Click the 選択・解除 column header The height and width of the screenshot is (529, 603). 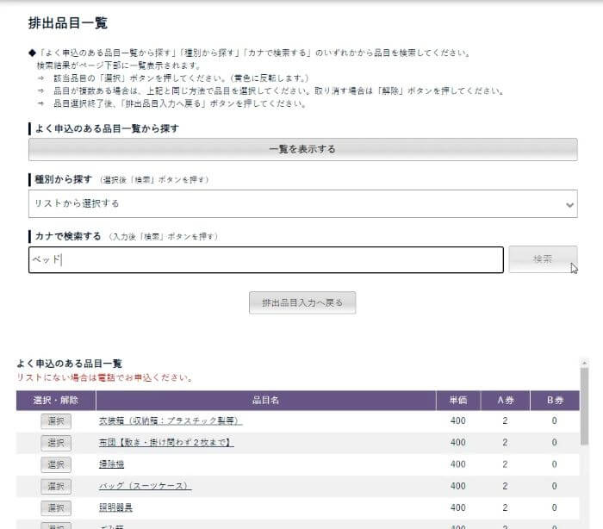point(56,401)
